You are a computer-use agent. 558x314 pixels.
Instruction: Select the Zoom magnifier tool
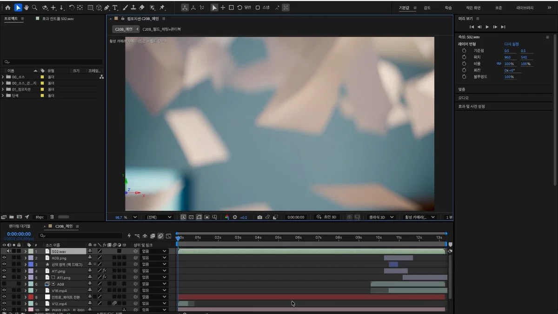tap(34, 7)
